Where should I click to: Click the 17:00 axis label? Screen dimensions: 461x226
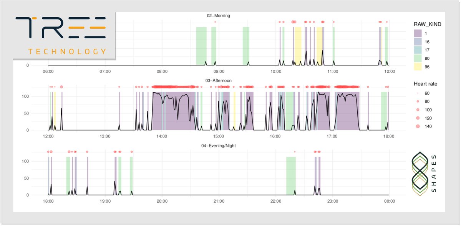pyautogui.click(x=332, y=136)
